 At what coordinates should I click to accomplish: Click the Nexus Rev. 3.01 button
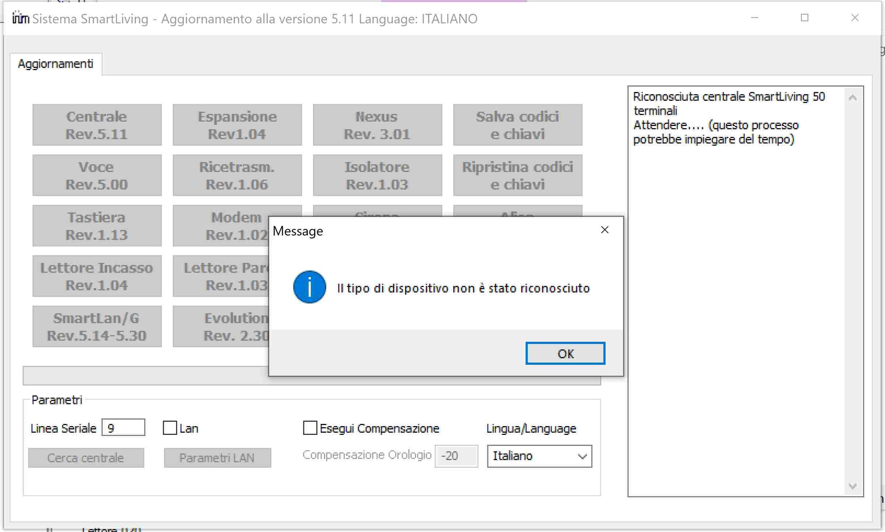(x=377, y=125)
